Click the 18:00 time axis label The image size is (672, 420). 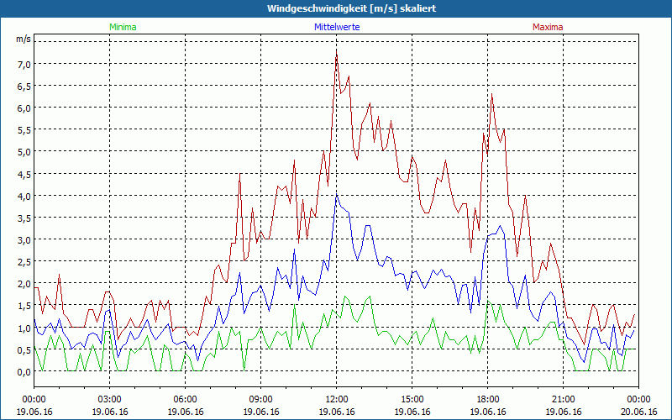click(x=488, y=400)
